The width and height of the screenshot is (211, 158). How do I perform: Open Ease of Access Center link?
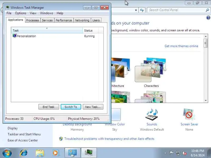pos(23,140)
